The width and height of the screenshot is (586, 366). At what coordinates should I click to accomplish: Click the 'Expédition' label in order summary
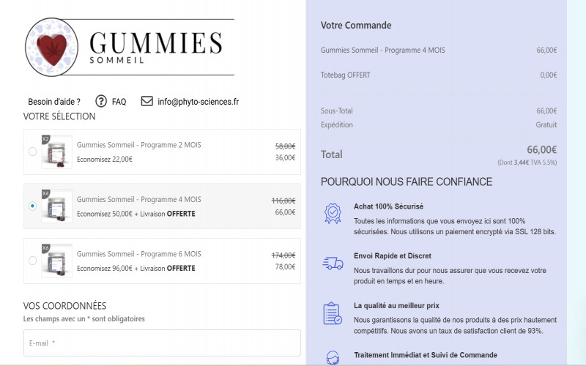tap(337, 124)
